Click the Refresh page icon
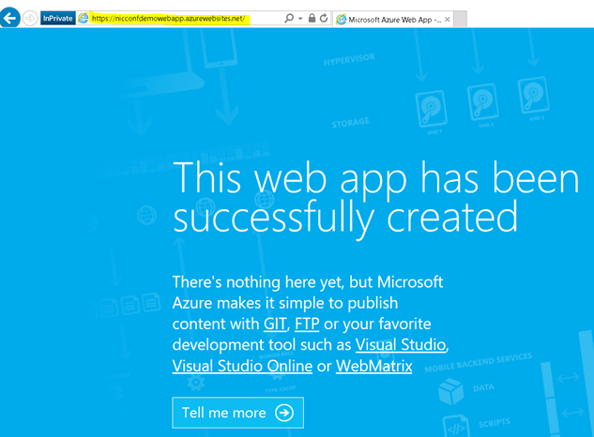Viewport: 594px width, 437px height. click(324, 18)
